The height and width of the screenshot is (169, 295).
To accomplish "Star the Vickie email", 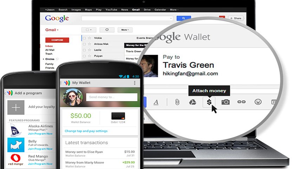I will pyautogui.click(x=90, y=38).
